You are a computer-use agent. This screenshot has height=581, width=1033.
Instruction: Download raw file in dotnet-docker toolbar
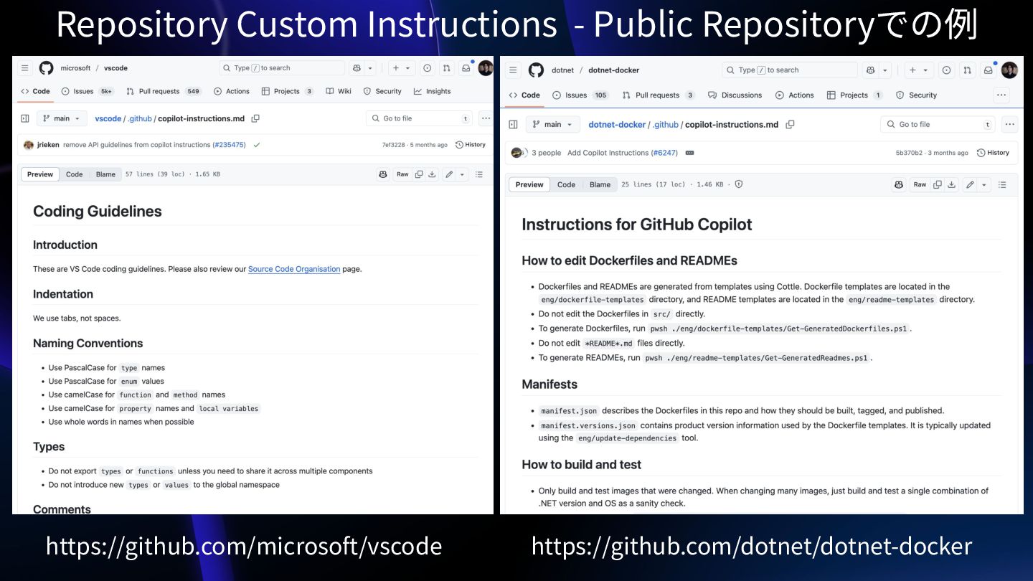[951, 184]
